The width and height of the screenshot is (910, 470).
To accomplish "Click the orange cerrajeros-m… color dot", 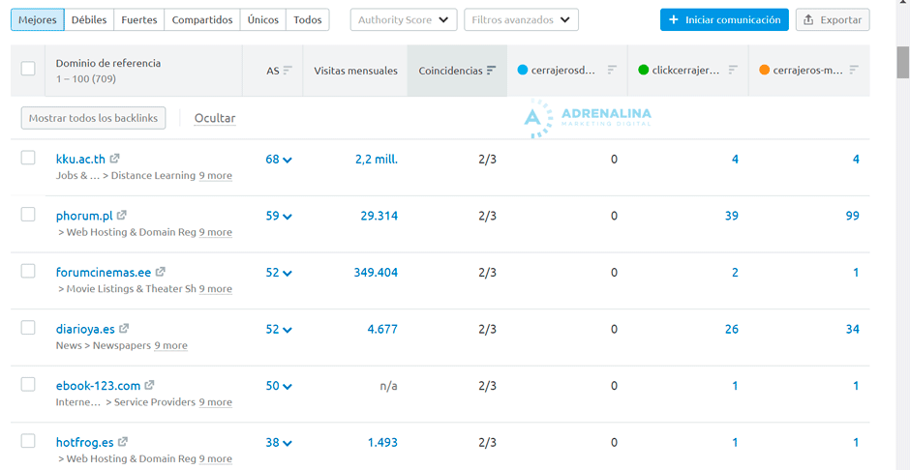I will click(x=765, y=71).
